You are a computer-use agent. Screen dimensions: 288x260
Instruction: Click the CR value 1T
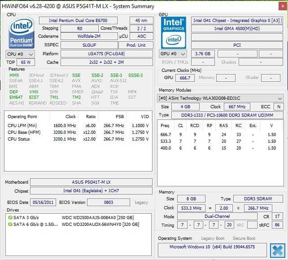[277, 216]
